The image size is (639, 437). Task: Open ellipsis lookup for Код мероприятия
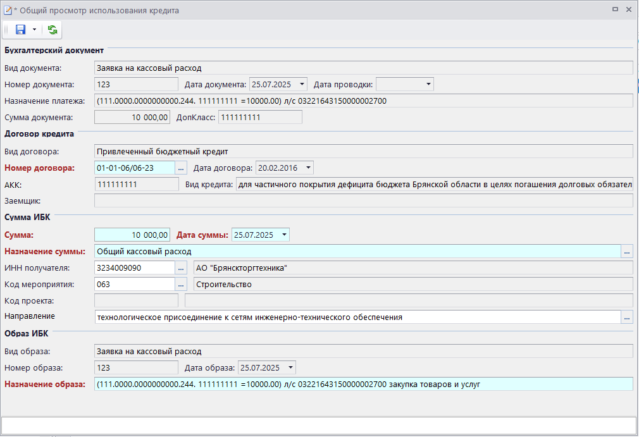[x=182, y=284]
